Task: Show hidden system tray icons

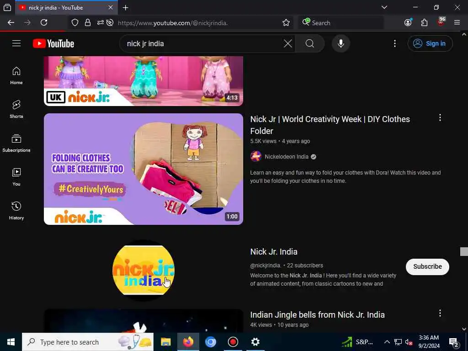Action: pos(387,342)
